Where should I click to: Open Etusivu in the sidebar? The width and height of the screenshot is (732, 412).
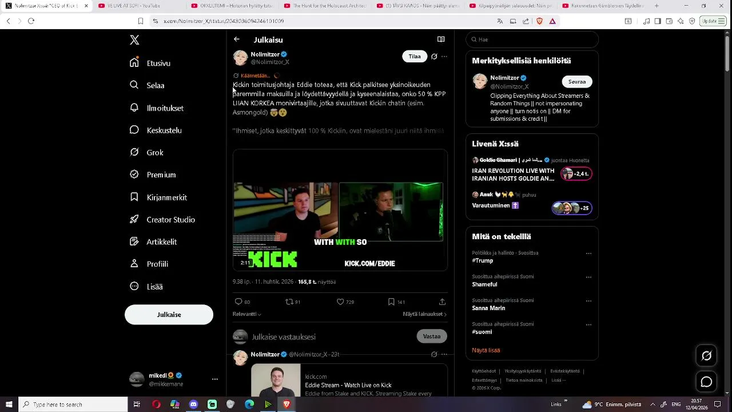(x=150, y=63)
